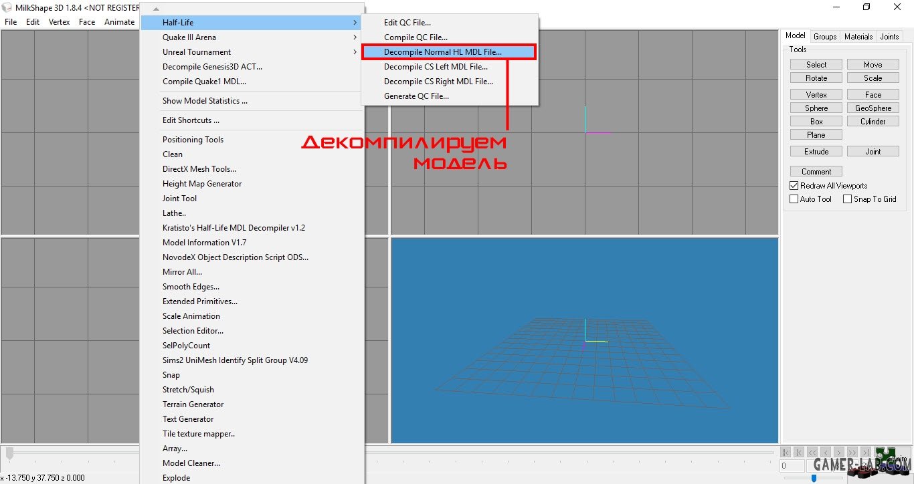Click the blue slider below frame fields
Screen dimensions: 914x484
[x=814, y=478]
